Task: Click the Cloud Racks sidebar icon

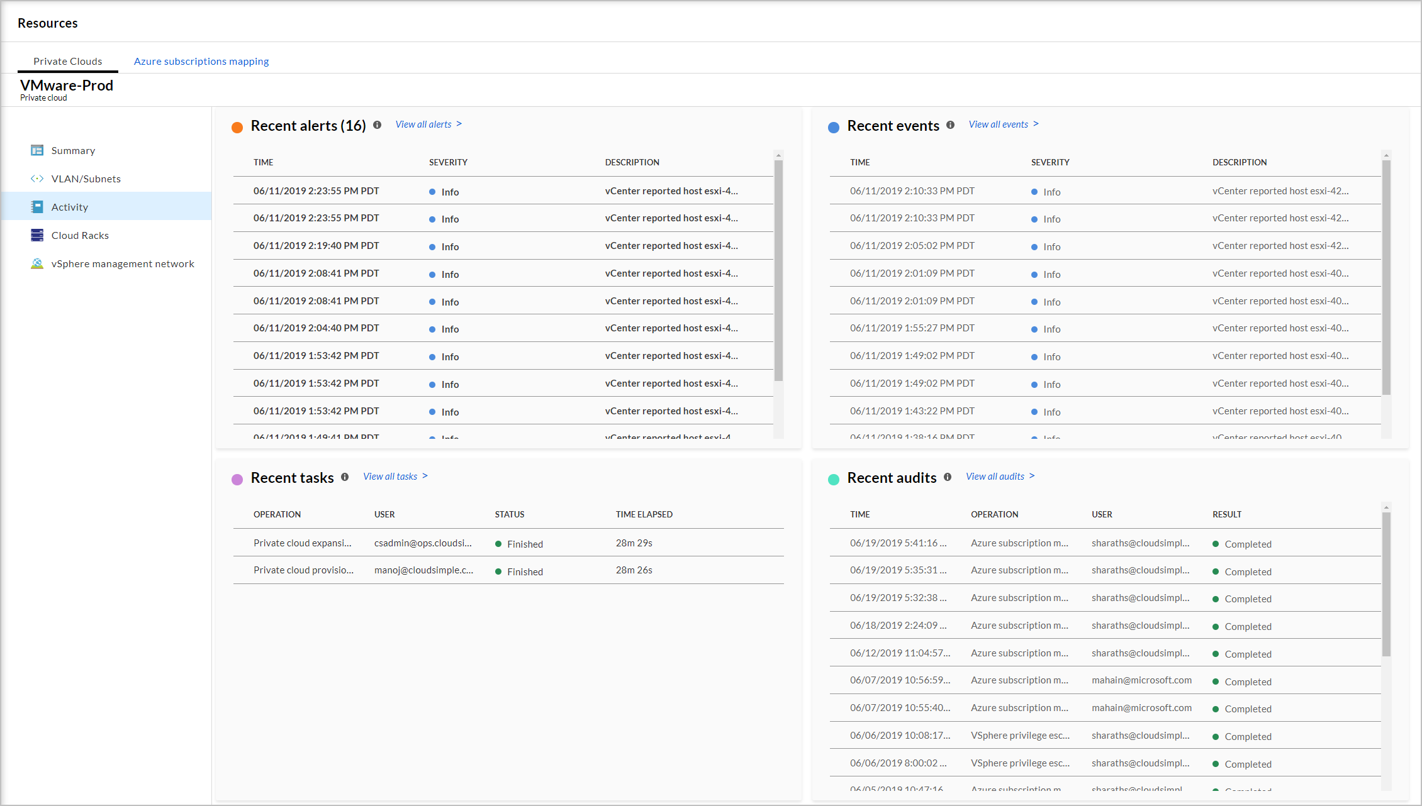Action: [36, 235]
